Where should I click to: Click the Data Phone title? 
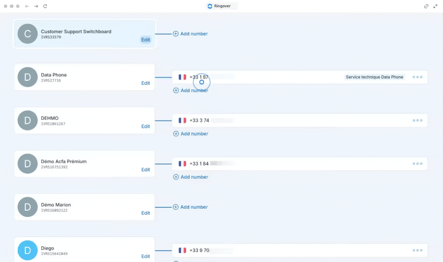pos(54,75)
